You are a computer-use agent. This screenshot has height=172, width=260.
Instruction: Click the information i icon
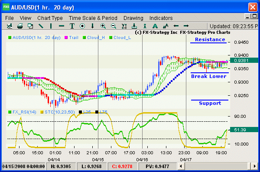tap(145, 26)
